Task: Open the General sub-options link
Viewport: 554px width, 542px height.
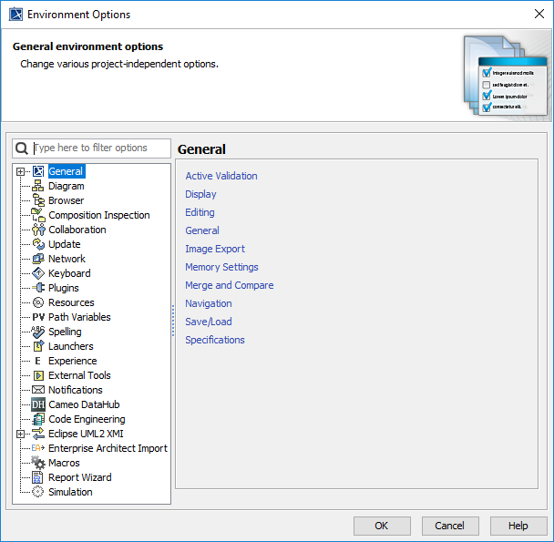Action: 202,230
